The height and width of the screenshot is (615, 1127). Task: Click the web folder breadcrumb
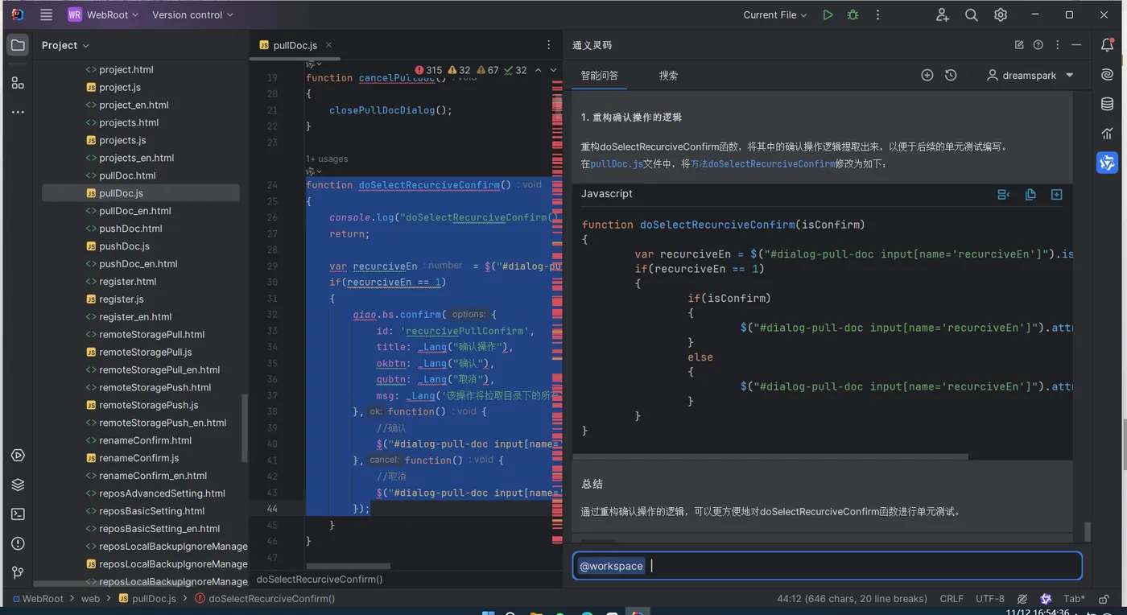pyautogui.click(x=91, y=599)
